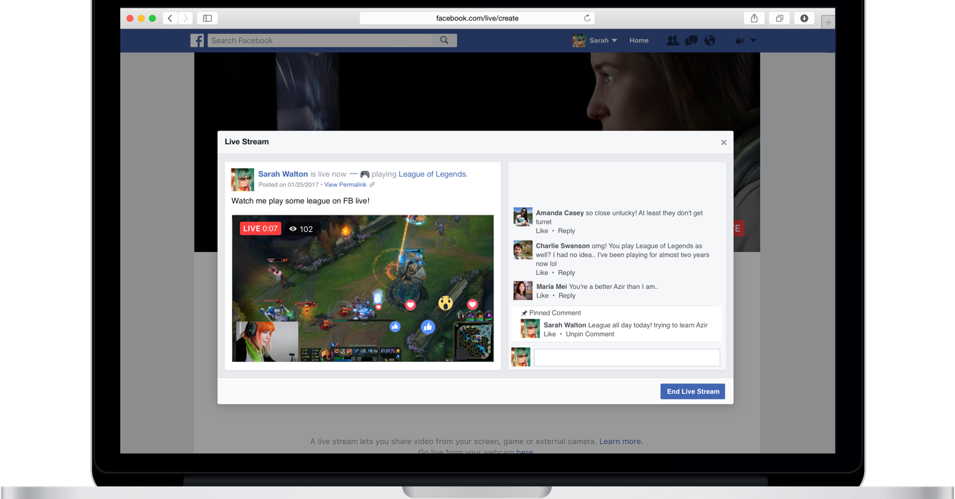Click the minimap in the game video
The width and height of the screenshot is (955, 499).
(x=473, y=342)
